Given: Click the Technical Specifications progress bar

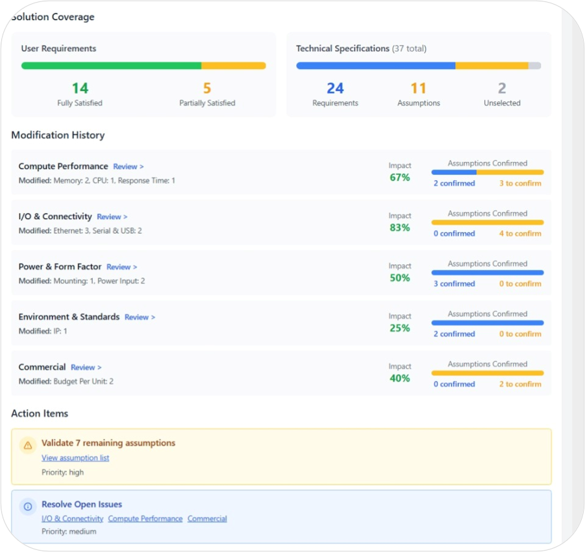Looking at the screenshot, I should point(419,66).
